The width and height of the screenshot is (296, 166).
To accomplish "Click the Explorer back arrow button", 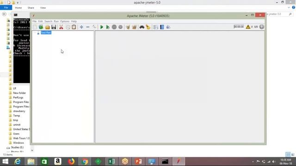I will coord(4,14).
